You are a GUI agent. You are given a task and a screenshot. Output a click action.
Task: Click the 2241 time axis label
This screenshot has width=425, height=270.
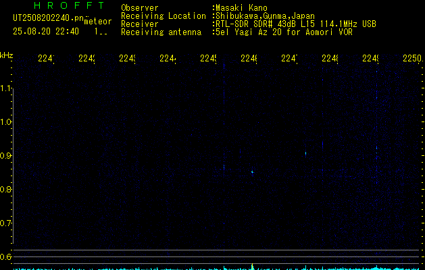tap(46, 58)
